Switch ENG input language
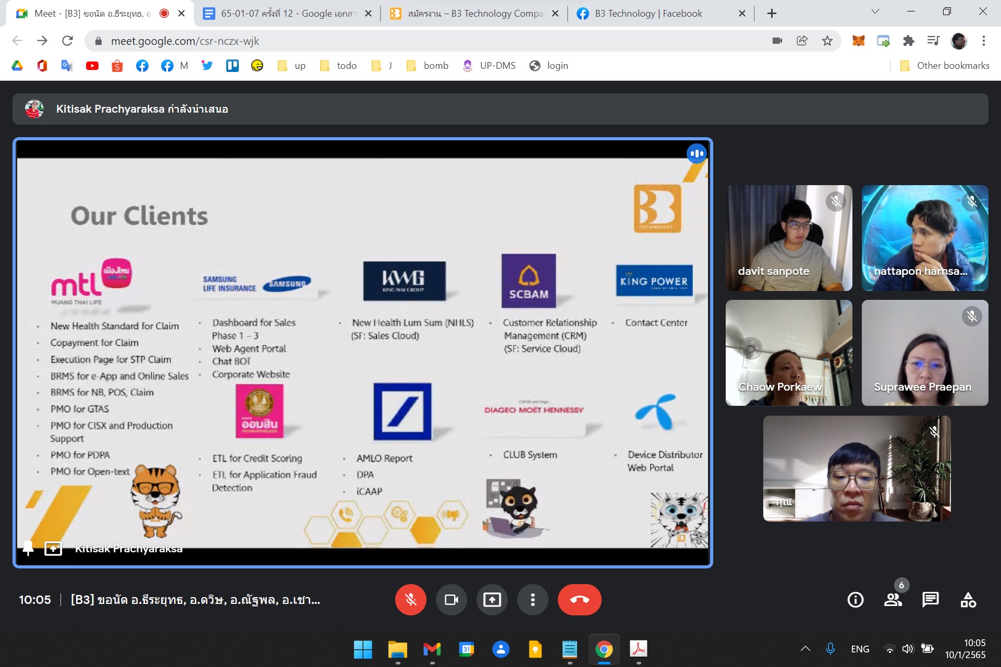 point(860,649)
